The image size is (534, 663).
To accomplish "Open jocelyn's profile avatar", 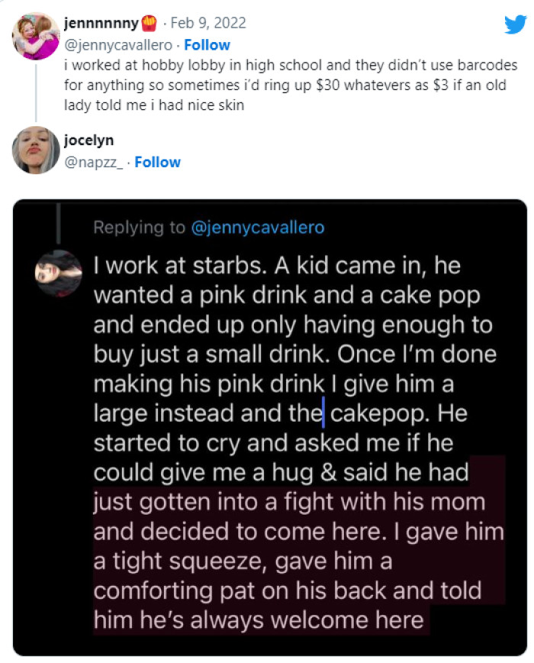I will (x=36, y=150).
